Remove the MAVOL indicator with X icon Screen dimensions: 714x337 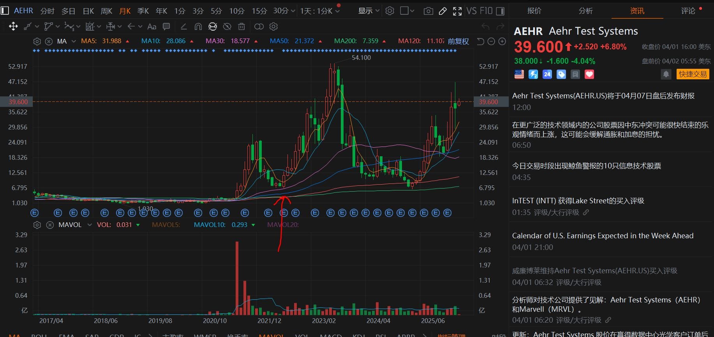[x=50, y=225]
